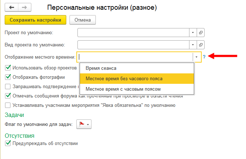Toggle 'Отмечать сообщения форума' checkbox

coord(8,96)
